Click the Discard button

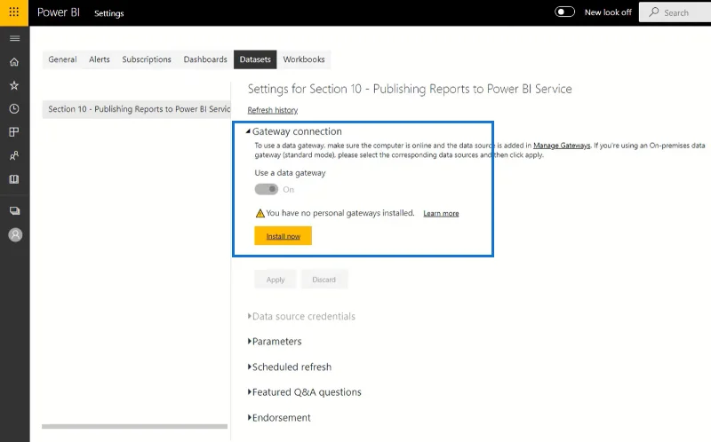tap(324, 280)
